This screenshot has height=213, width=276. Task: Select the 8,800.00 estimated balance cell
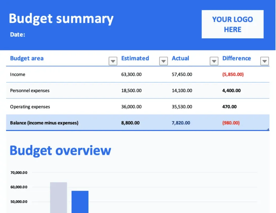point(130,123)
